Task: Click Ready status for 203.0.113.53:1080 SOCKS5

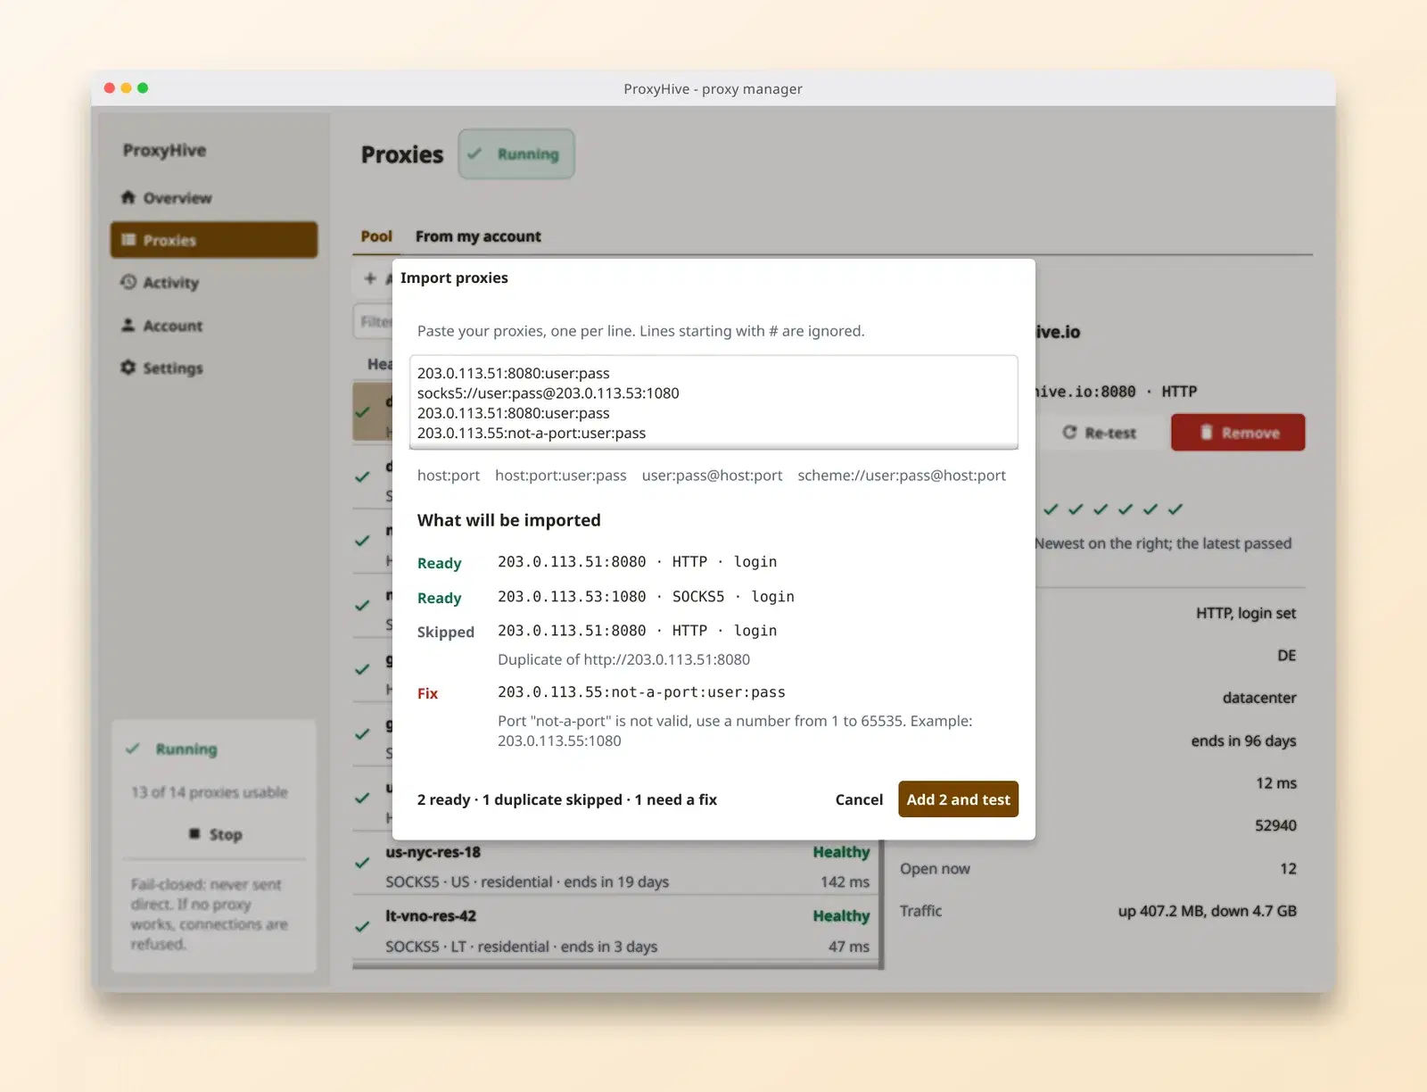Action: pyautogui.click(x=440, y=598)
